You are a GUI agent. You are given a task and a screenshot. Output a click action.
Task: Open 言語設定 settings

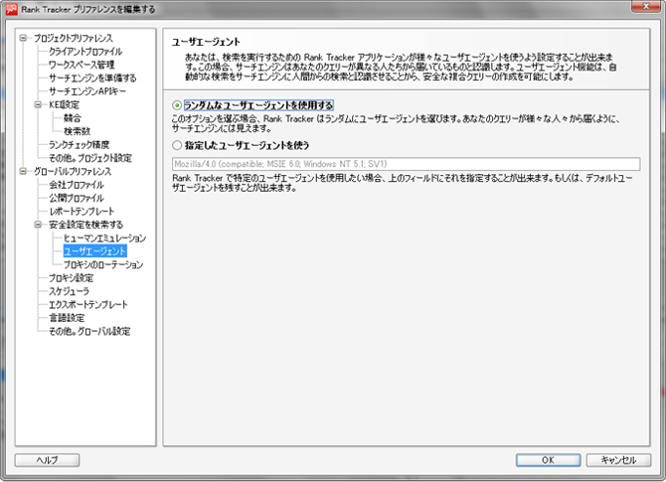(67, 318)
